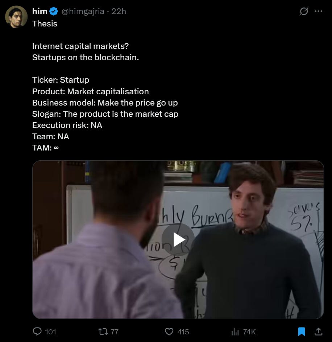The height and width of the screenshot is (342, 332).
Task: Open the @himgajria handle link
Action: [83, 11]
